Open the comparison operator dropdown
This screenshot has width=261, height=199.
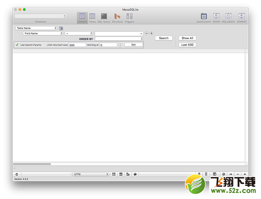pos(79,34)
